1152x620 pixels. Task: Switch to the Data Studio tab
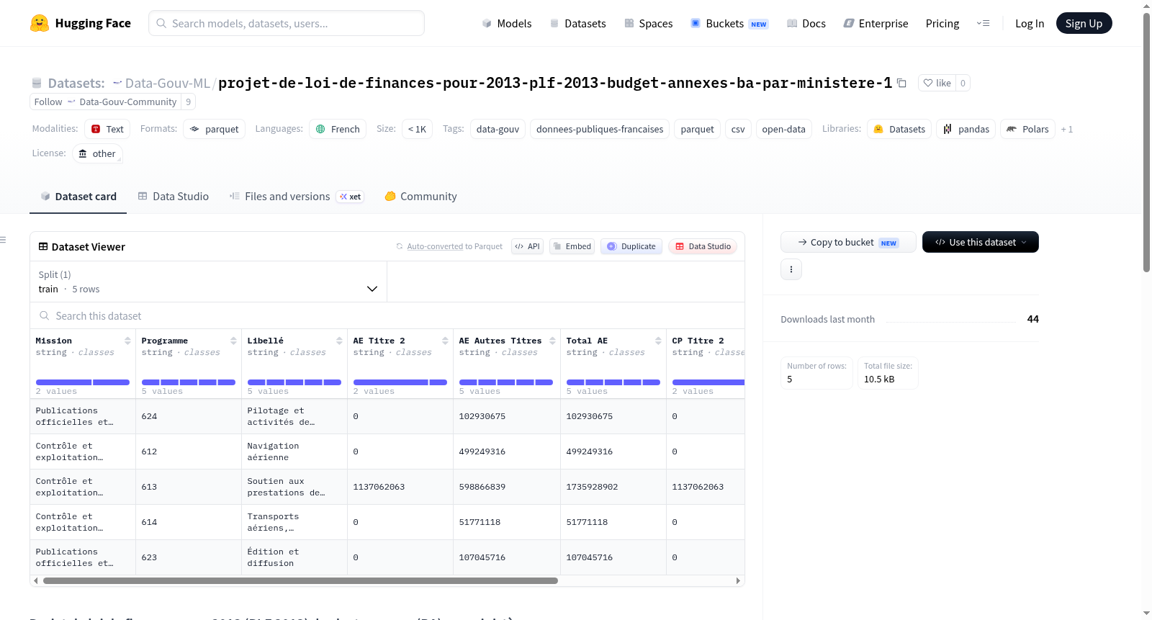[174, 196]
